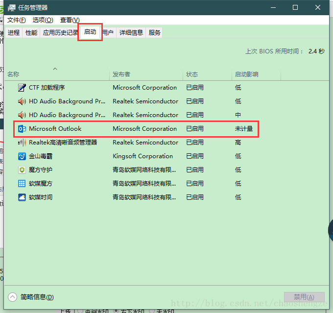This screenshot has height=313, width=333.
Task: Click 低 impact value in CTF 加载程序 row
Action: [238, 88]
